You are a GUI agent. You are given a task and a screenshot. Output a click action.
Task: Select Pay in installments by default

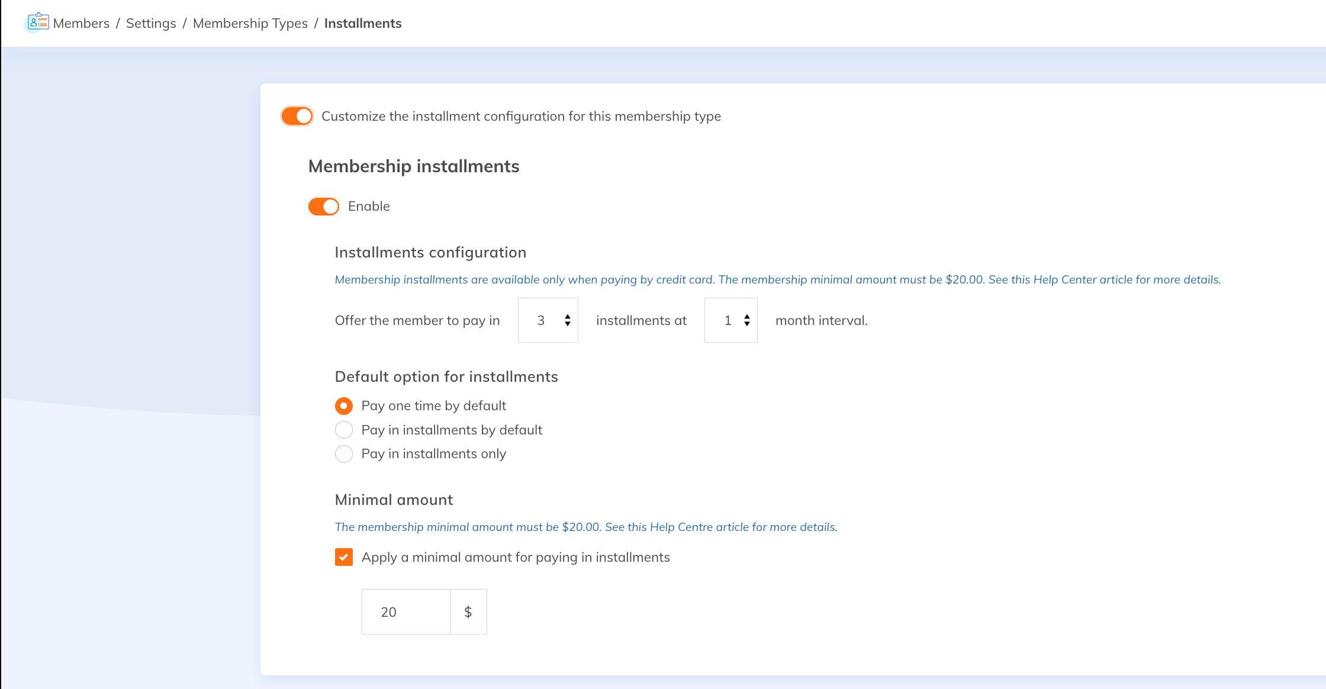344,430
